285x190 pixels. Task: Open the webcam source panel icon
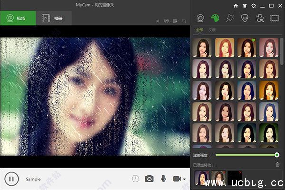click(200, 19)
